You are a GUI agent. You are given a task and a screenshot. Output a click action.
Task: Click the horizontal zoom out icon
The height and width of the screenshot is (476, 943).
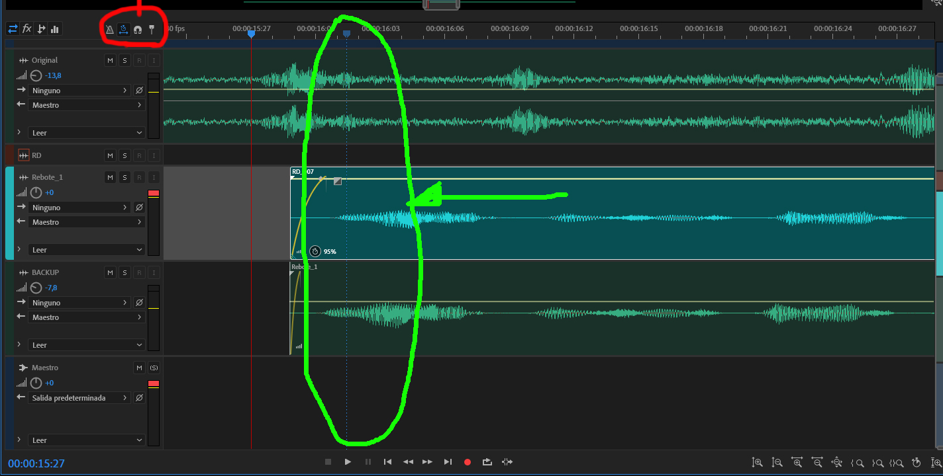tap(817, 462)
